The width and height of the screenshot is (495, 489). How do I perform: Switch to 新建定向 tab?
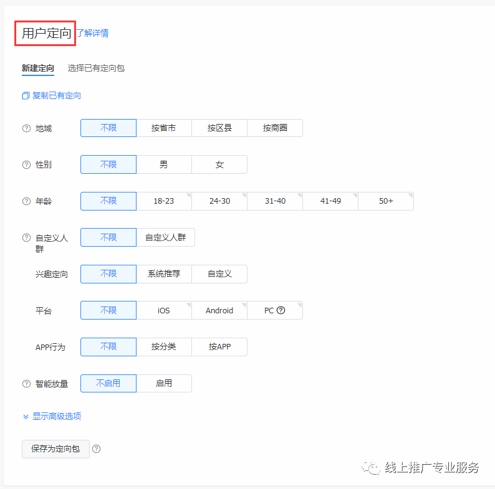(38, 68)
